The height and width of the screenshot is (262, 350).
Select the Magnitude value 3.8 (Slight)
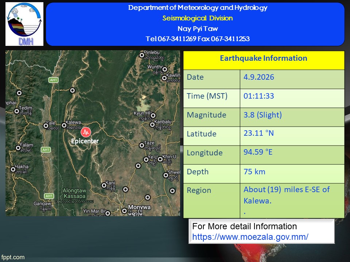click(262, 115)
